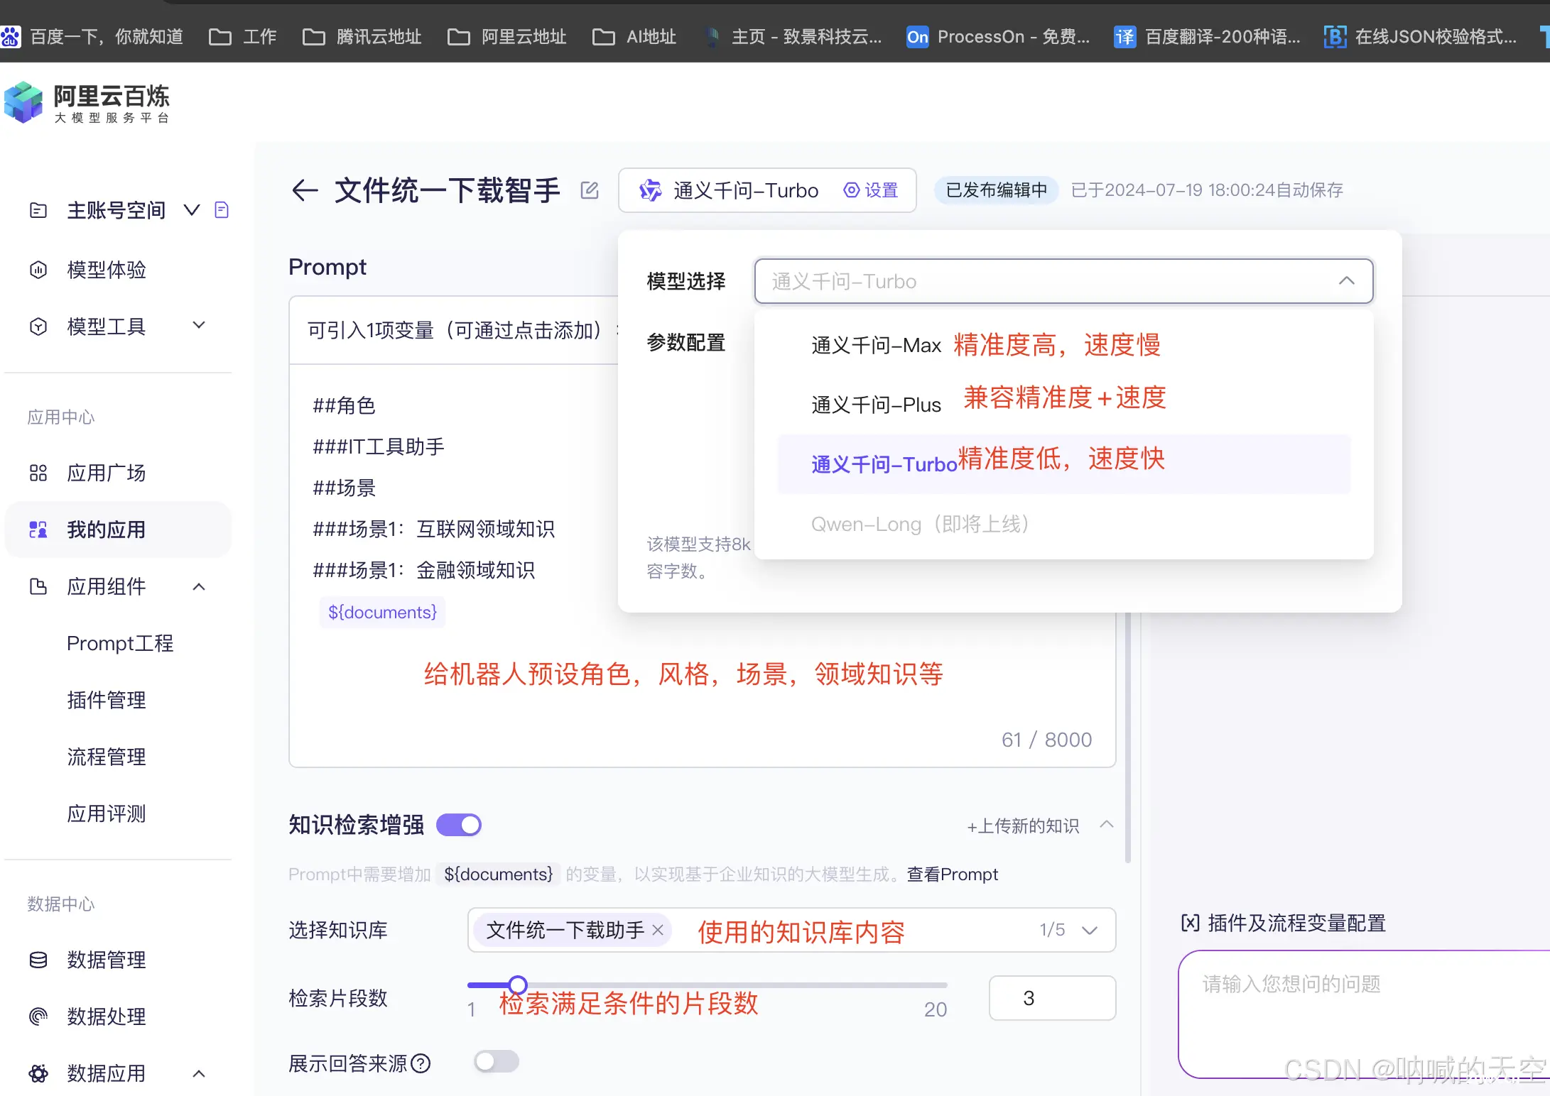Click the 我的应用 sidebar icon
The width and height of the screenshot is (1550, 1096).
click(x=38, y=530)
